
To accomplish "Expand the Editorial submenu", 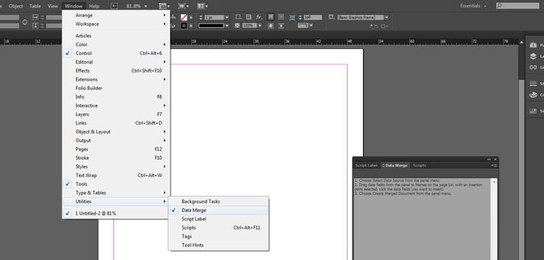I will pos(116,62).
